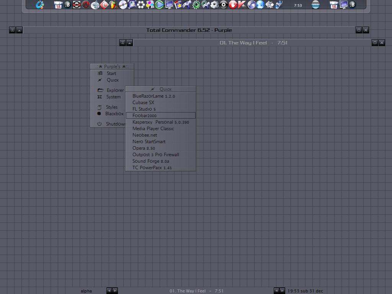Select the highlighted Foobar2000 entry
This screenshot has width=392, height=294.
[161, 116]
